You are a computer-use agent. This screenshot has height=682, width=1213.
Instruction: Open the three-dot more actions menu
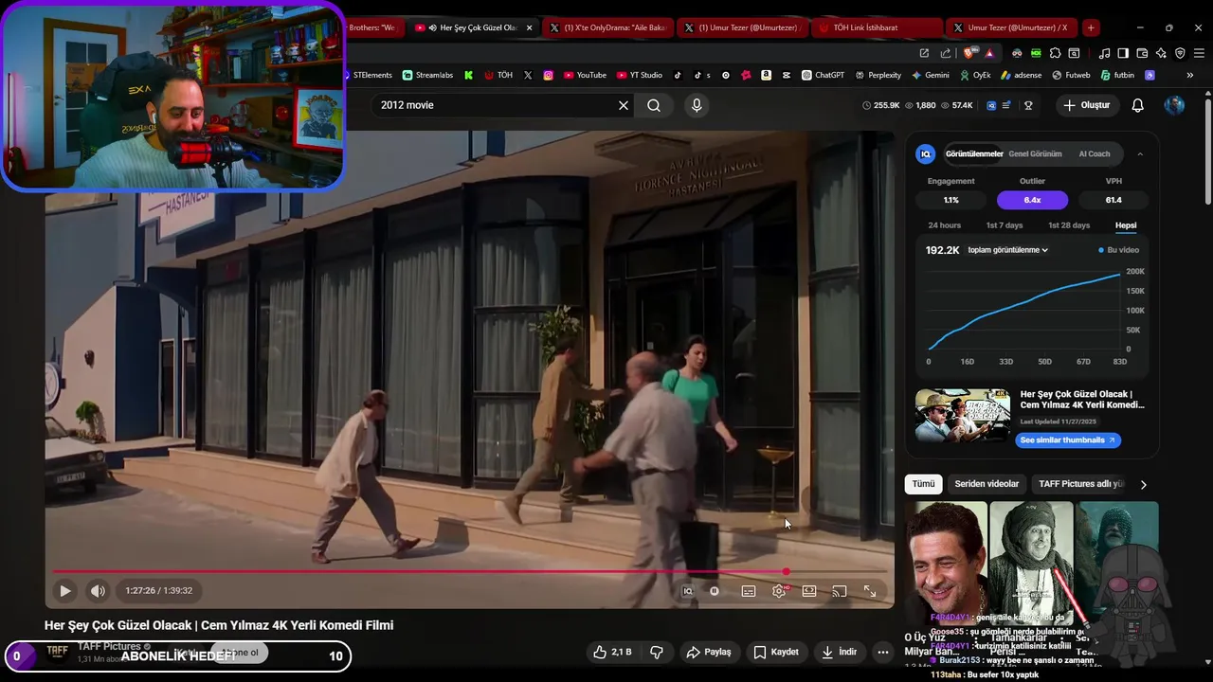click(x=883, y=652)
